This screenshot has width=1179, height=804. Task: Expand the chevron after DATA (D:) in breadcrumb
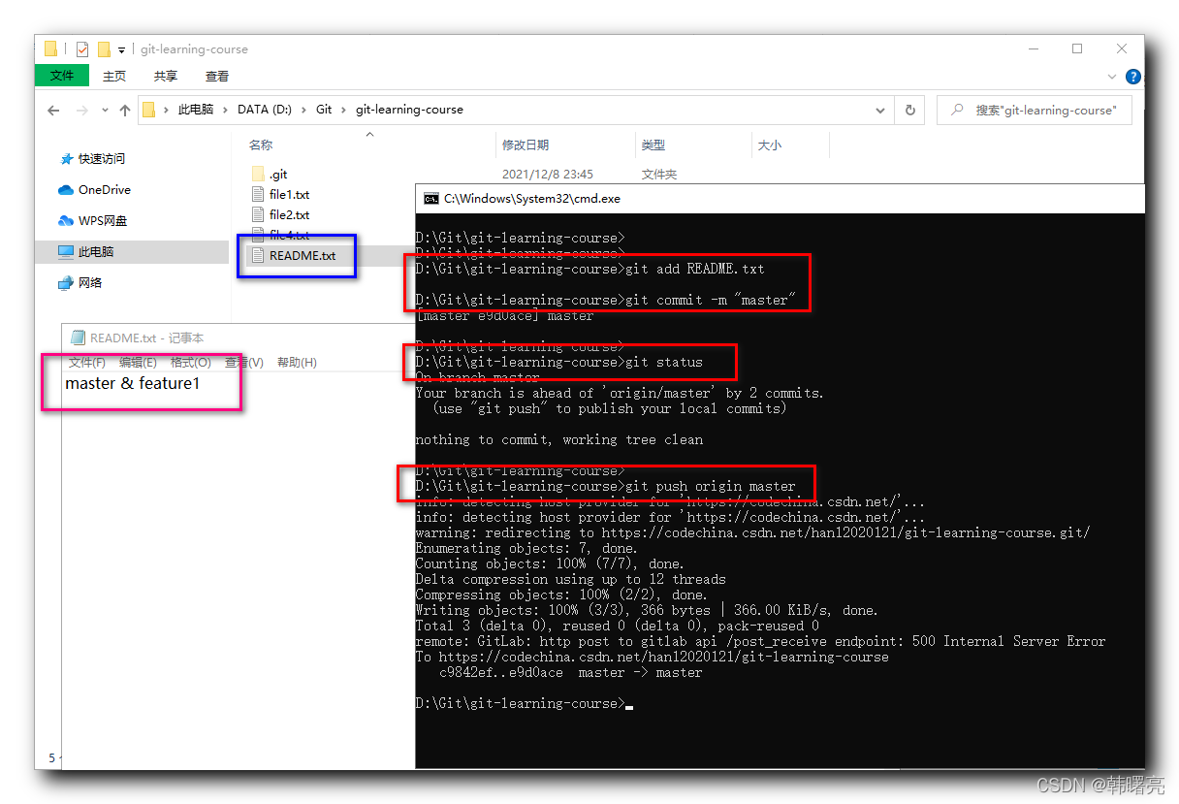(303, 110)
